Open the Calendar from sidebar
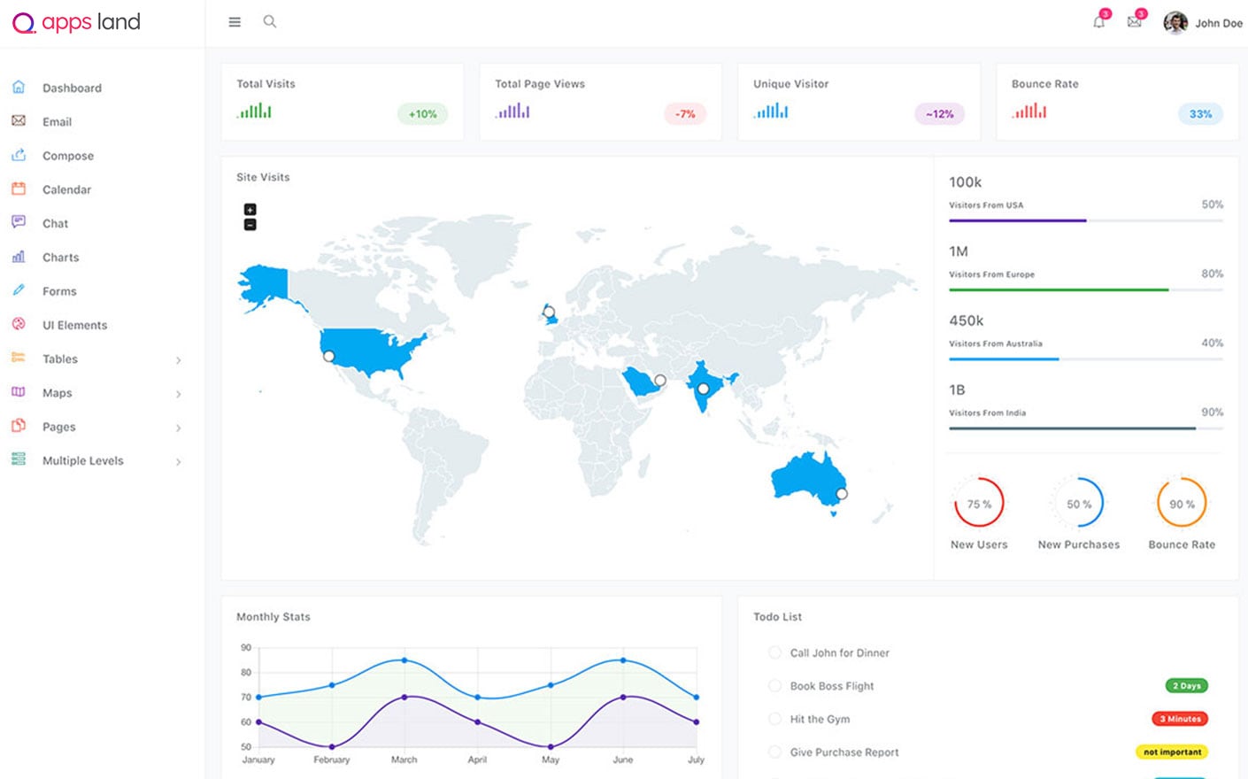1248x779 pixels. 66,189
